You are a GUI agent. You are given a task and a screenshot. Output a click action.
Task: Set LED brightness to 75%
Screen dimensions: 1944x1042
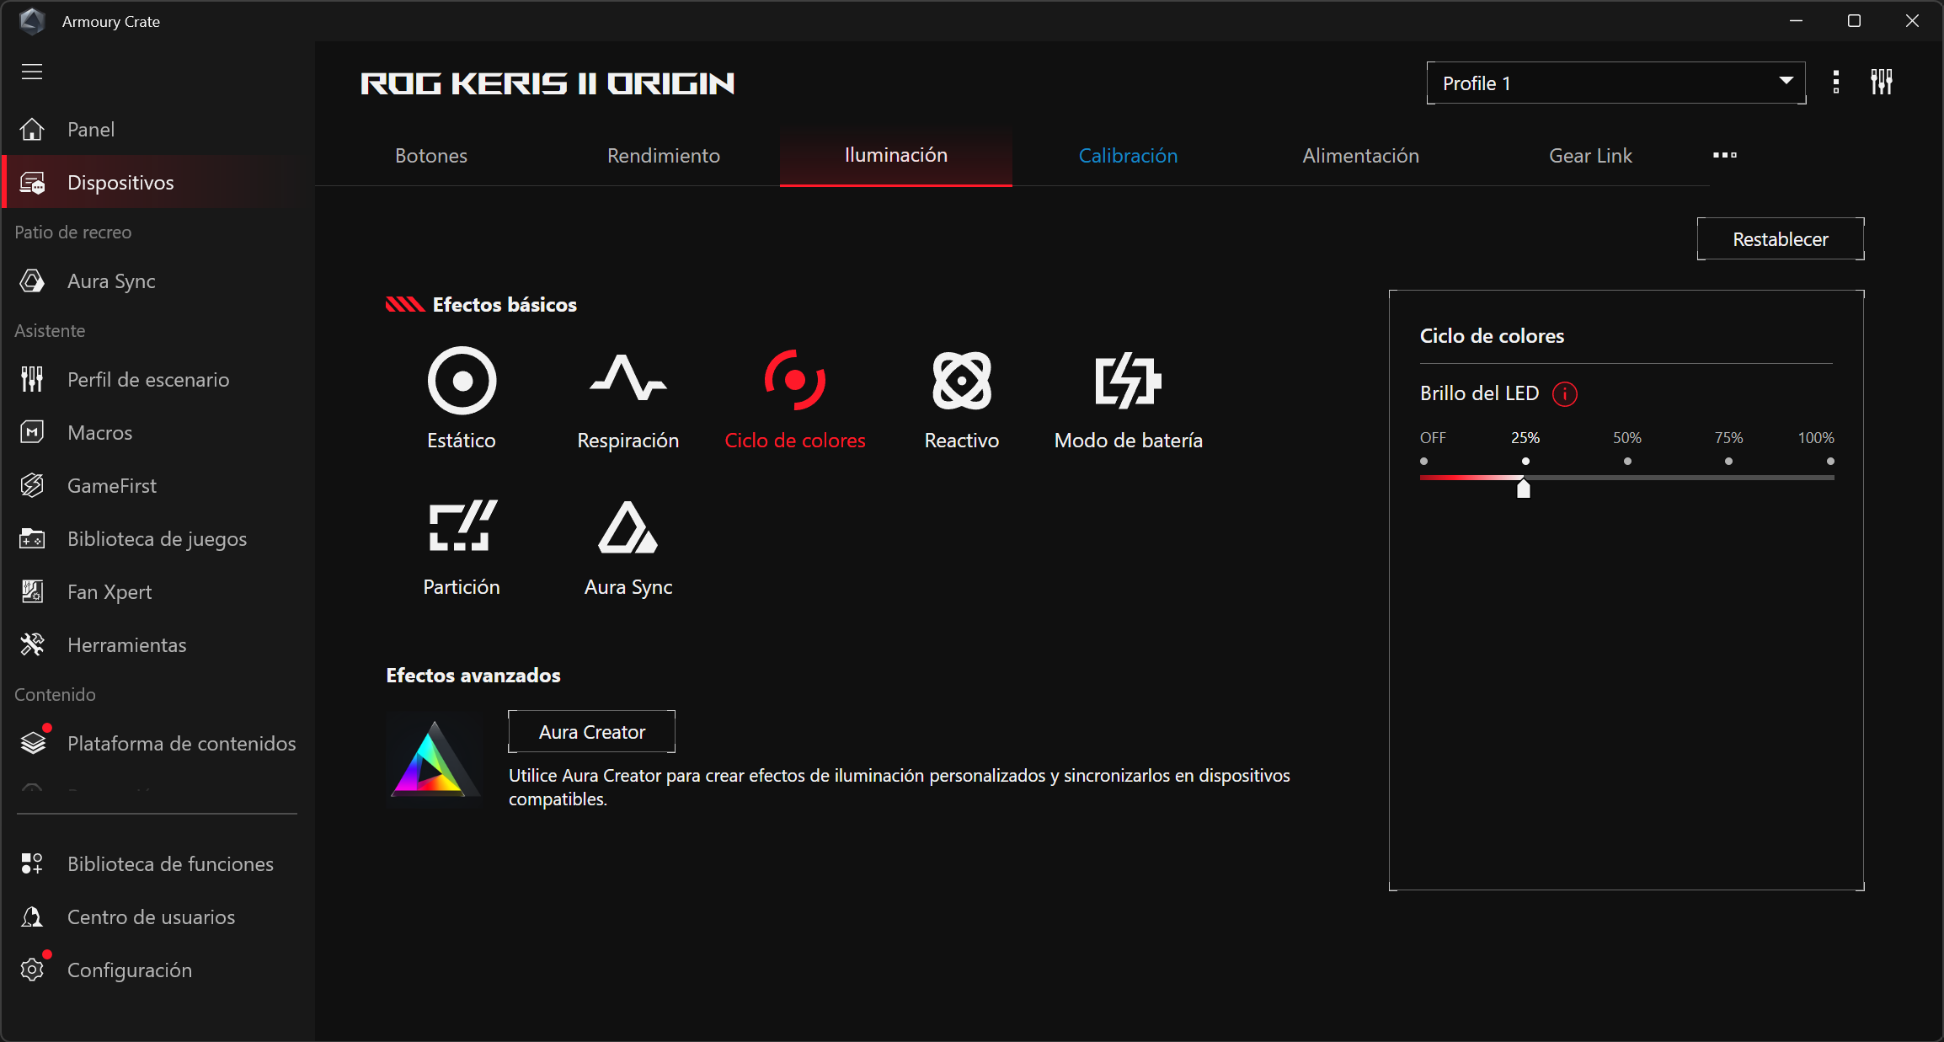click(1728, 461)
